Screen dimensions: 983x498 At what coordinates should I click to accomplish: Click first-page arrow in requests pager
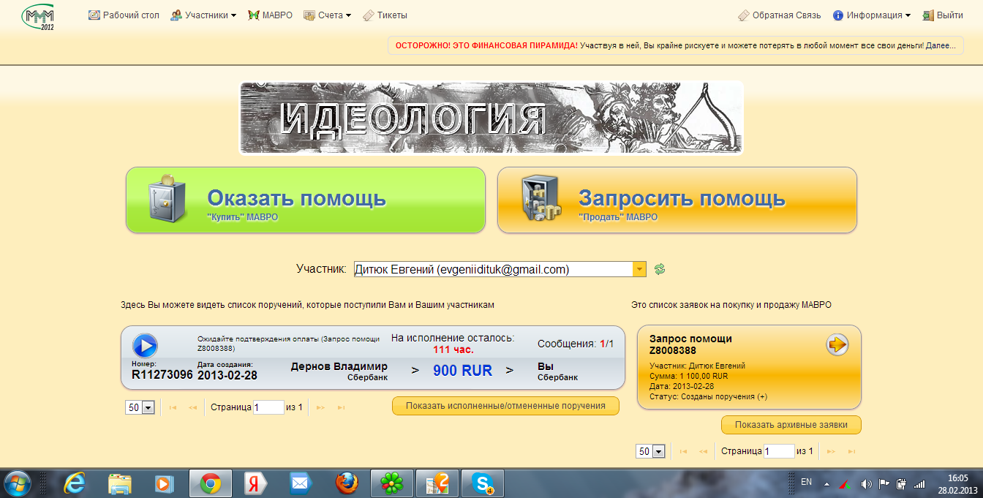pyautogui.click(x=684, y=451)
